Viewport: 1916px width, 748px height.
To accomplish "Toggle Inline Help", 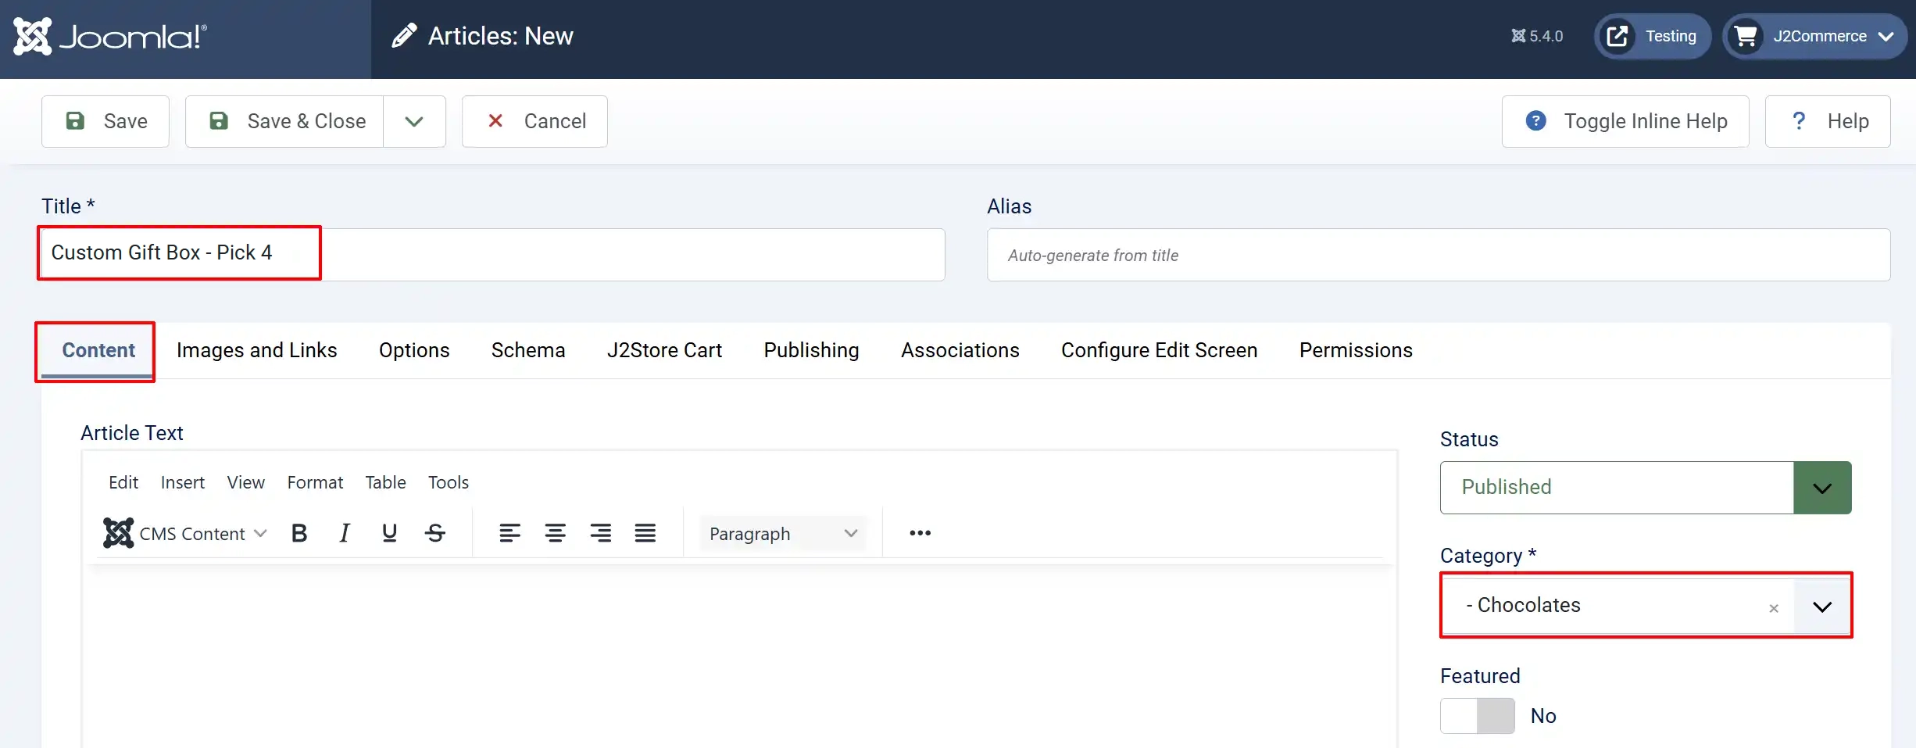I will pyautogui.click(x=1625, y=121).
